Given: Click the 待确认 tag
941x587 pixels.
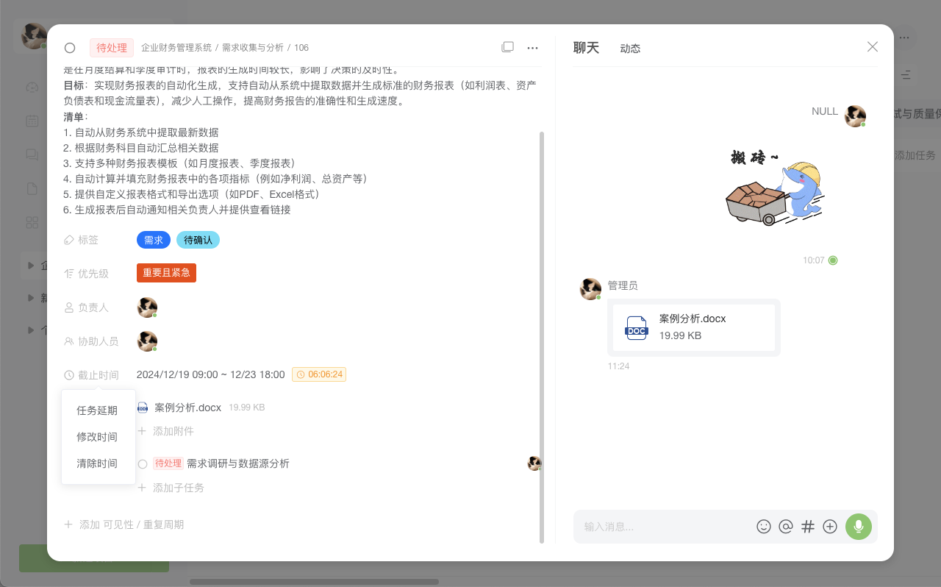Looking at the screenshot, I should (x=198, y=240).
